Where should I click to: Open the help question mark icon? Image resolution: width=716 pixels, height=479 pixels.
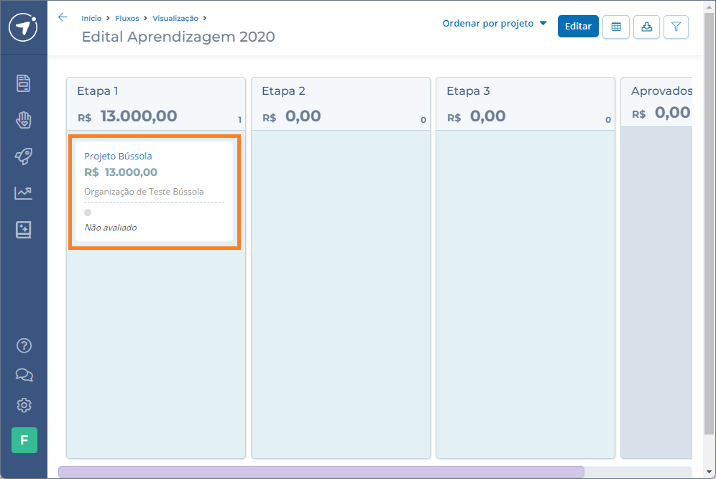pyautogui.click(x=24, y=346)
